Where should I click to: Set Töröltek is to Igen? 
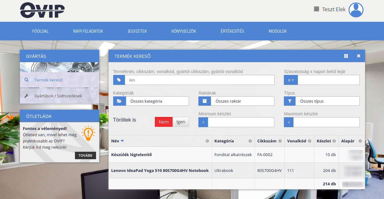pyautogui.click(x=181, y=122)
